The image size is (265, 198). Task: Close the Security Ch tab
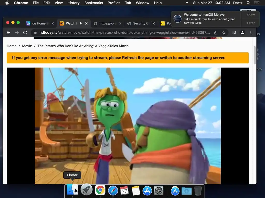pos(154,23)
